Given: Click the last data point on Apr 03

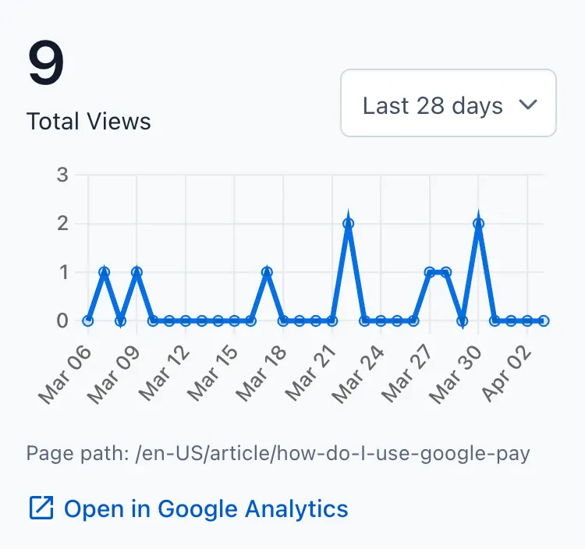Looking at the screenshot, I should click(x=544, y=321).
